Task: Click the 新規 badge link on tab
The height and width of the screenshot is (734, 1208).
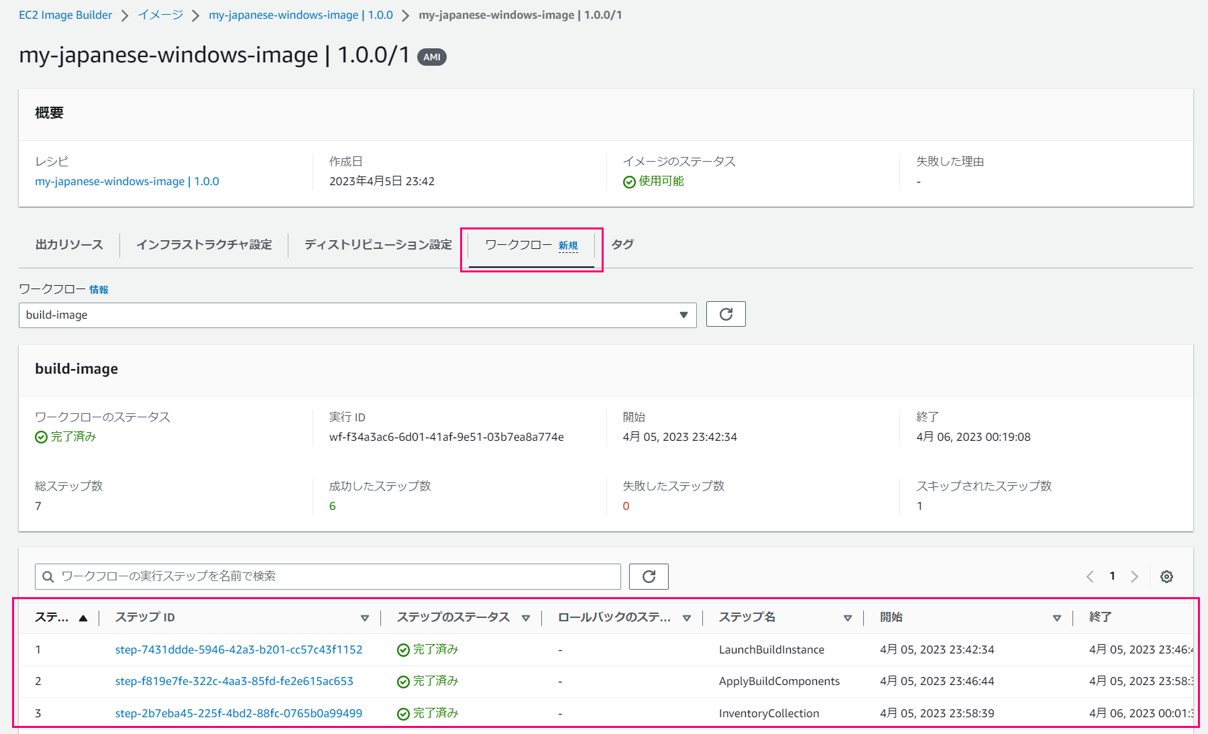Action: 568,246
